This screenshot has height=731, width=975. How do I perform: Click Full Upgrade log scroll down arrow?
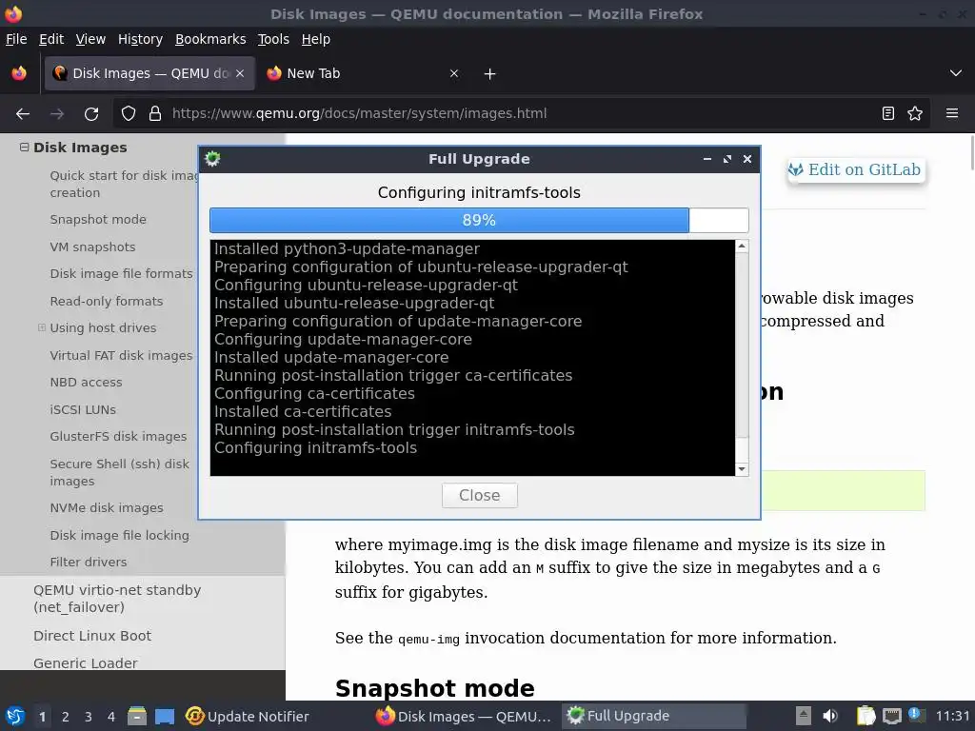pyautogui.click(x=741, y=469)
